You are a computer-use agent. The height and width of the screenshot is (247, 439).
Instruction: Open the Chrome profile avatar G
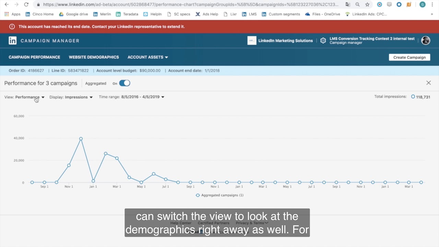point(423,4)
